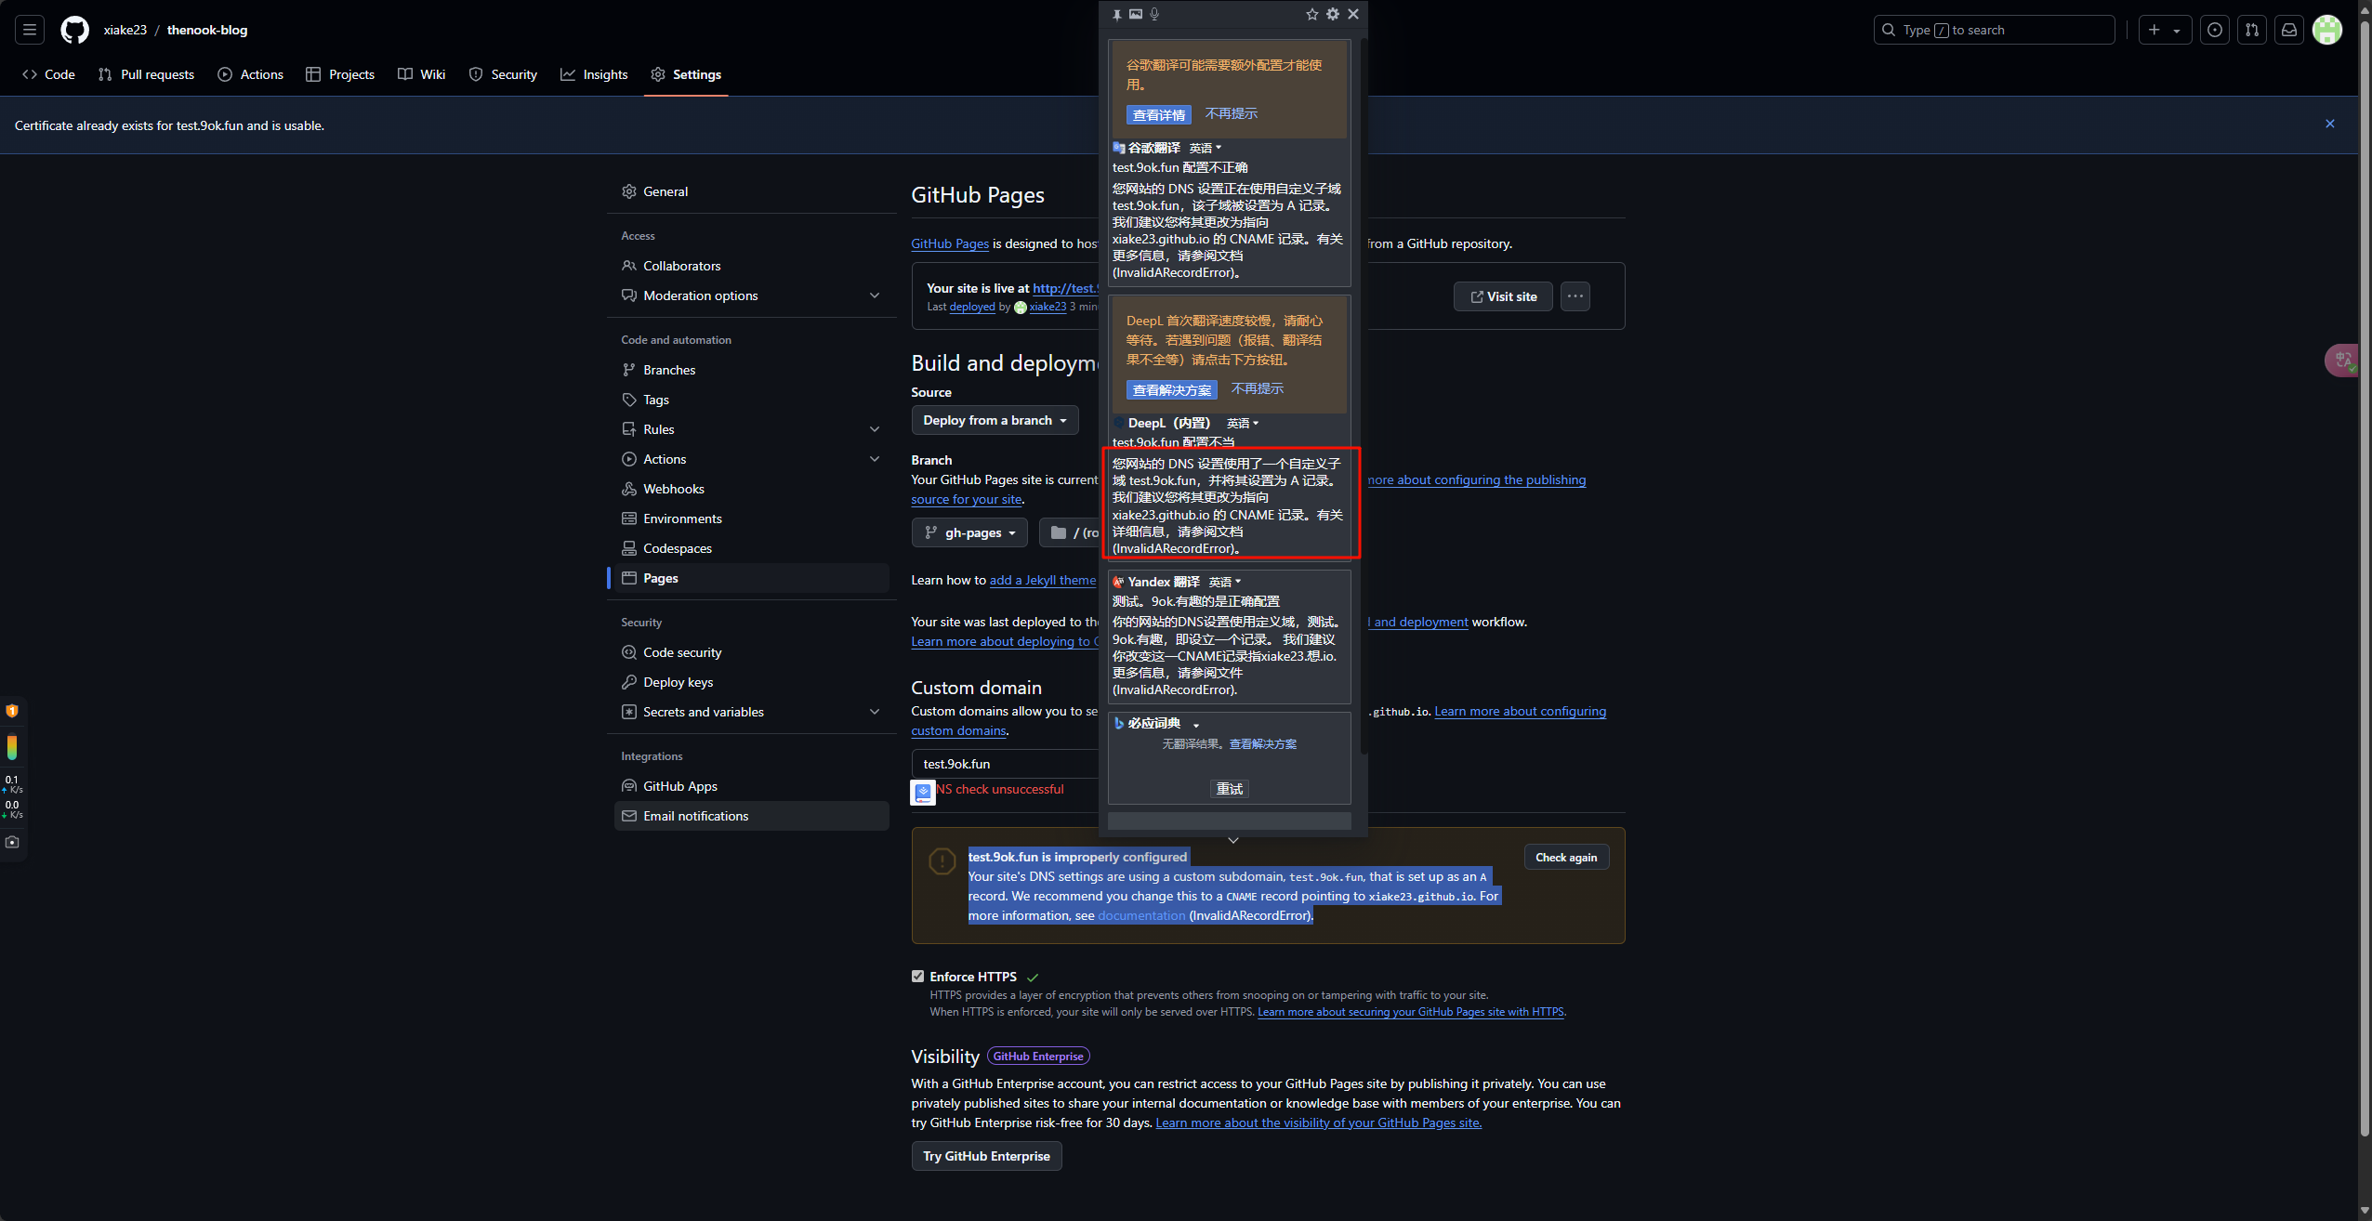The width and height of the screenshot is (2372, 1221).
Task: Click the documentation link in DNS warning
Action: 1141,915
